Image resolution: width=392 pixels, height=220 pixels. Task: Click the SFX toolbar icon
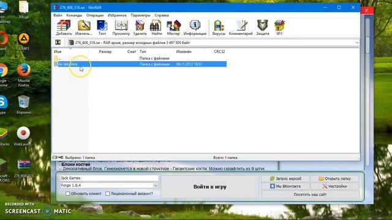(x=279, y=28)
